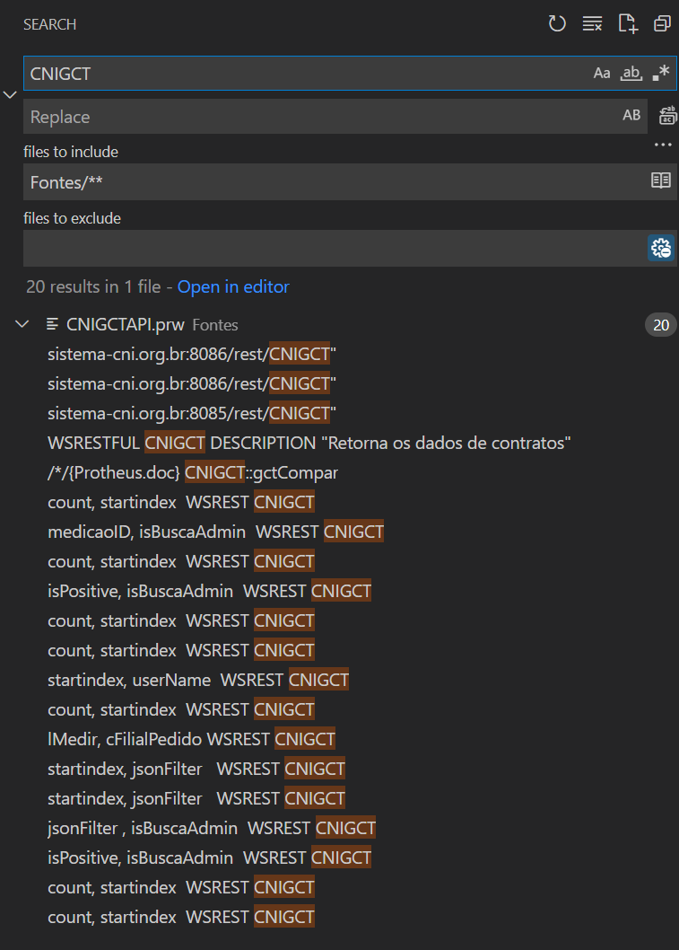Click the files to include field
The height and width of the screenshot is (950, 679).
332,182
